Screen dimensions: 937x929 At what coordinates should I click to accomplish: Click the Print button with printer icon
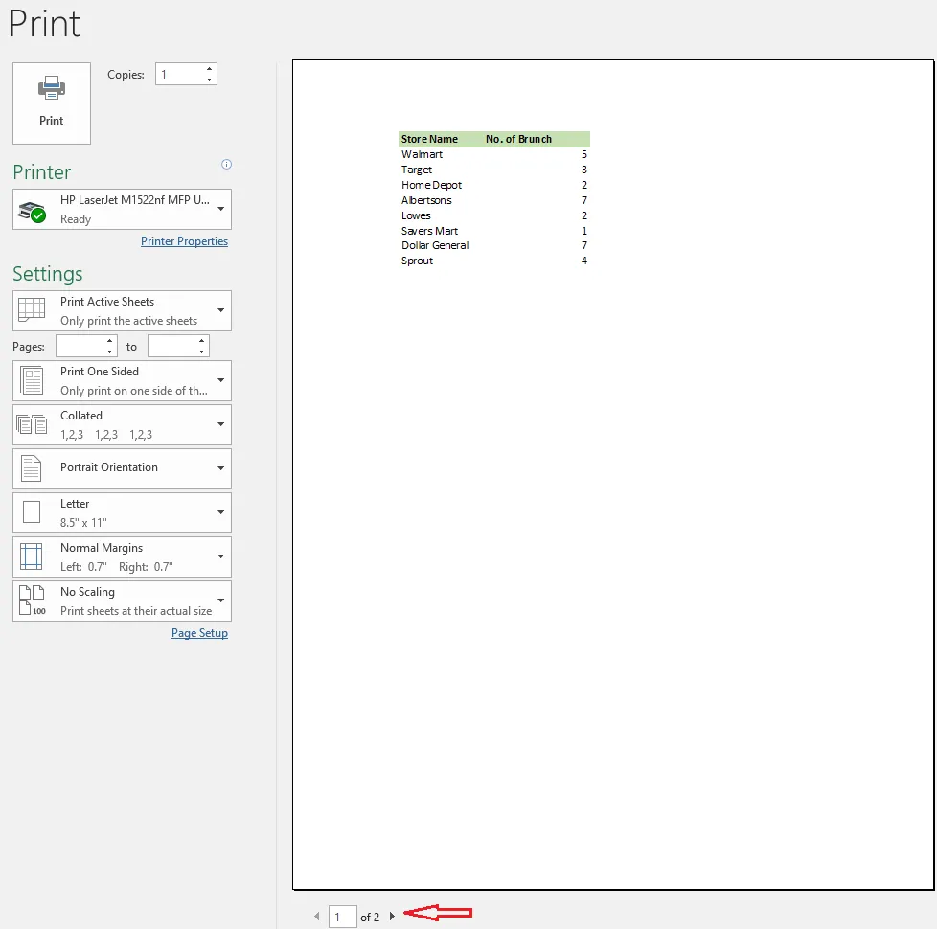point(52,103)
